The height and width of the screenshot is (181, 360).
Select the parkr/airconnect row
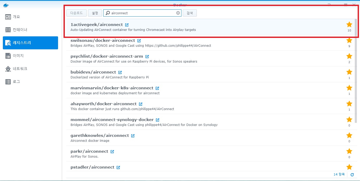tap(210, 153)
